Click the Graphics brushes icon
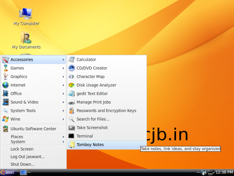This screenshot has width=234, height=176. [x=6, y=77]
